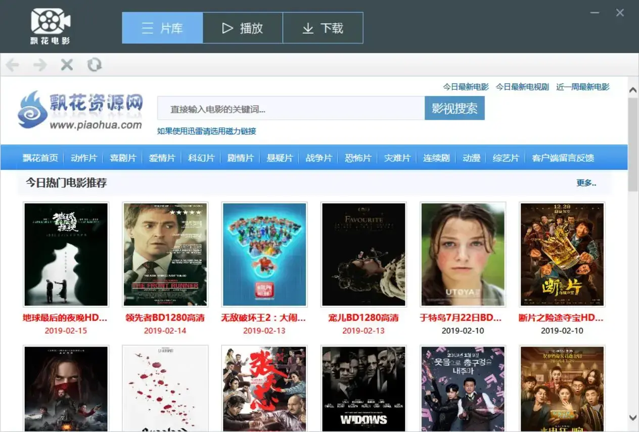639x432 pixels.
Task: Open The Favourite poster thumbnail
Action: 363,255
